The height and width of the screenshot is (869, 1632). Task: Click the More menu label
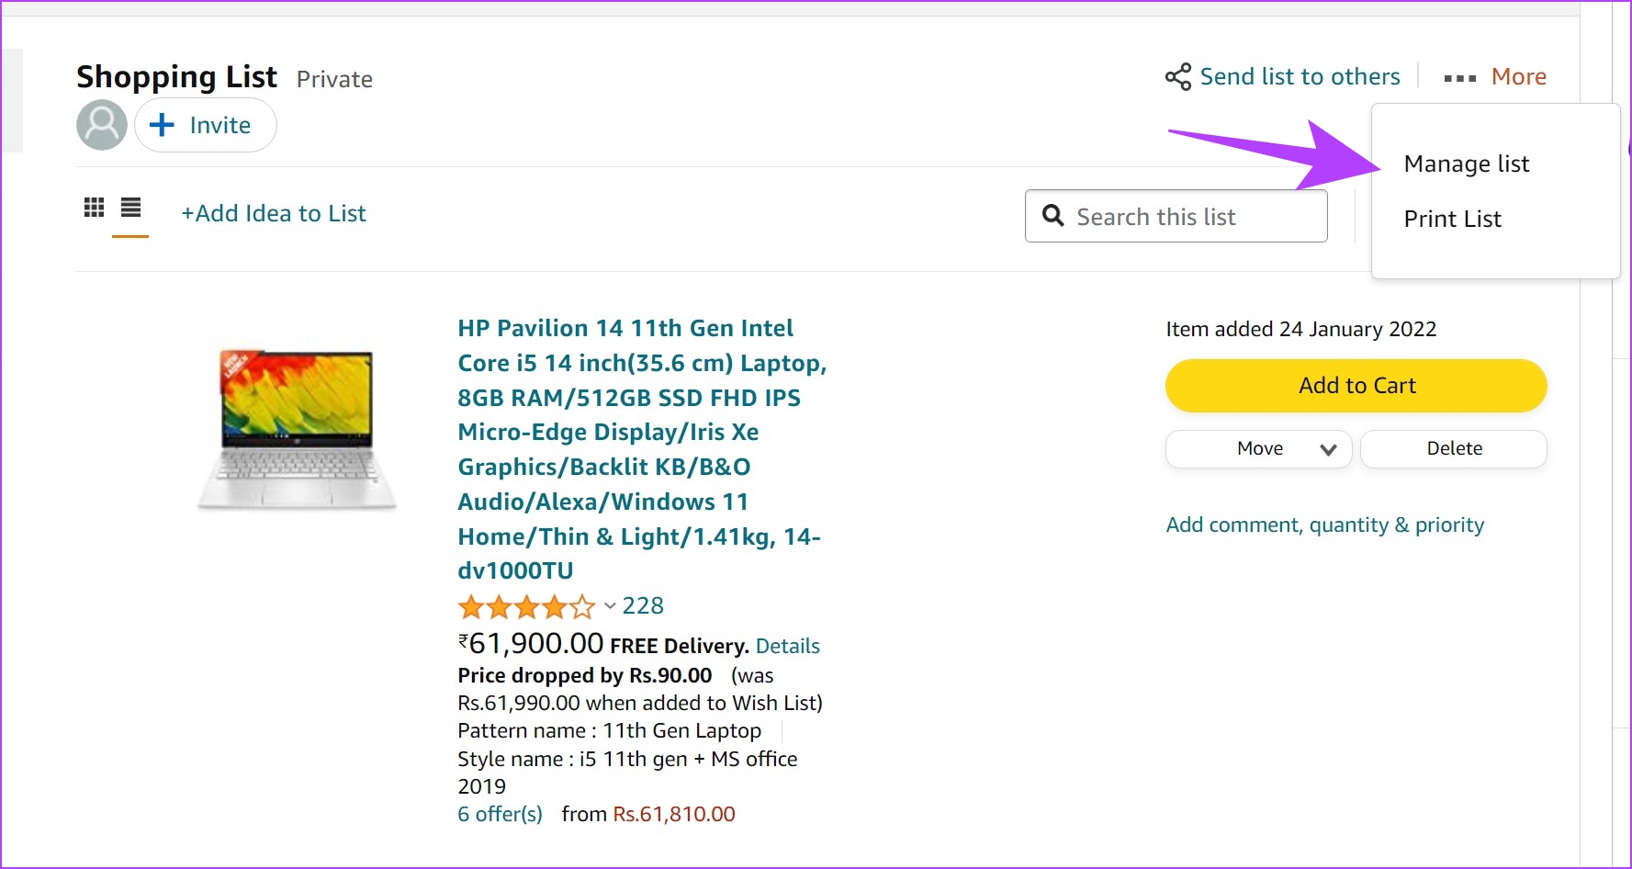(1518, 77)
